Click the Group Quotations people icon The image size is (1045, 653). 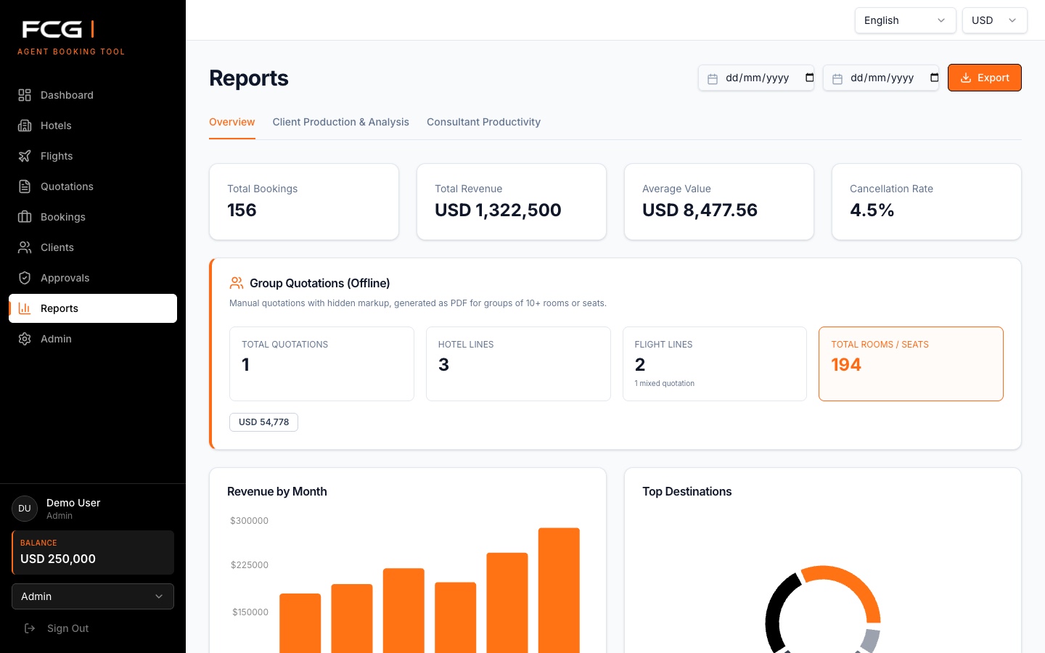237,283
